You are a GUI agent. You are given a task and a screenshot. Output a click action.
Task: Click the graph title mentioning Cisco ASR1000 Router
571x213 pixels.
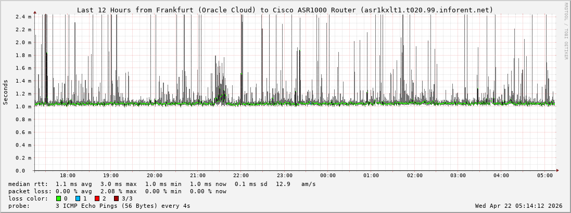click(285, 10)
